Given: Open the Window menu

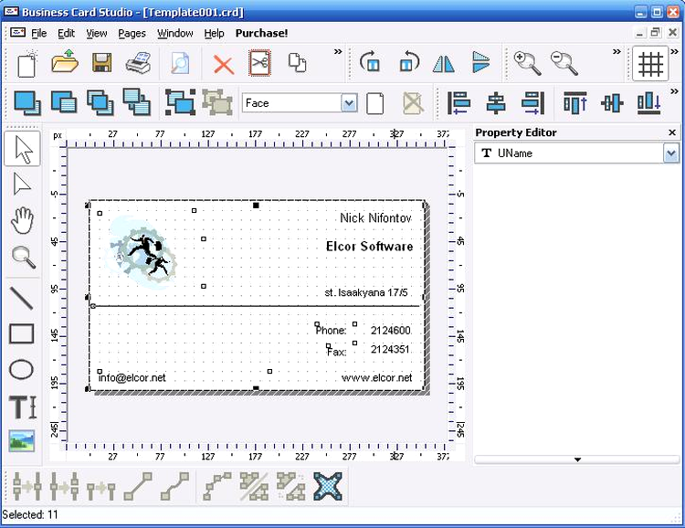Looking at the screenshot, I should tap(175, 33).
